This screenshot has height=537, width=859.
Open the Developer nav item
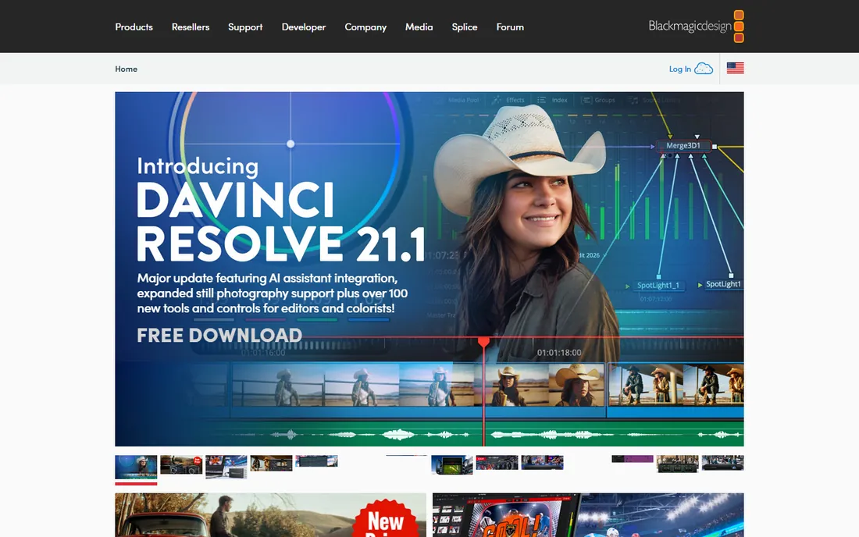tap(304, 27)
